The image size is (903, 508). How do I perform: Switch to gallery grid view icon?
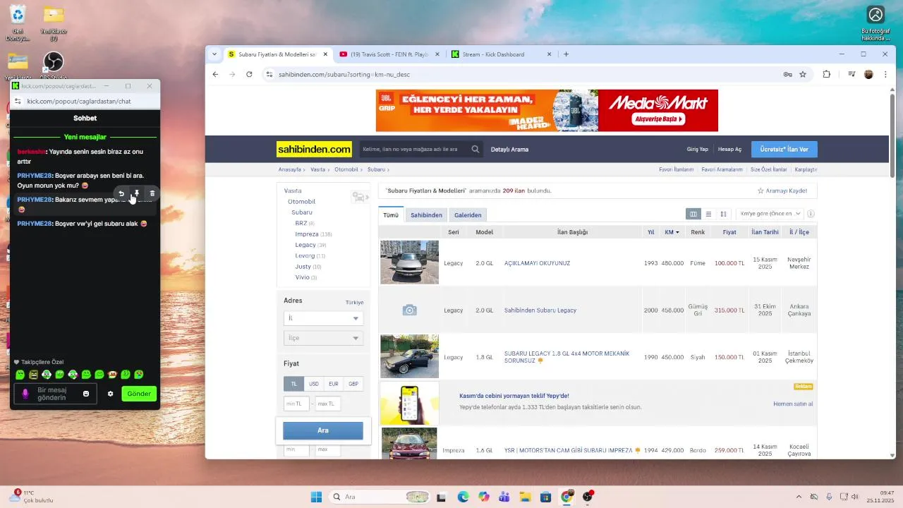pyautogui.click(x=723, y=214)
